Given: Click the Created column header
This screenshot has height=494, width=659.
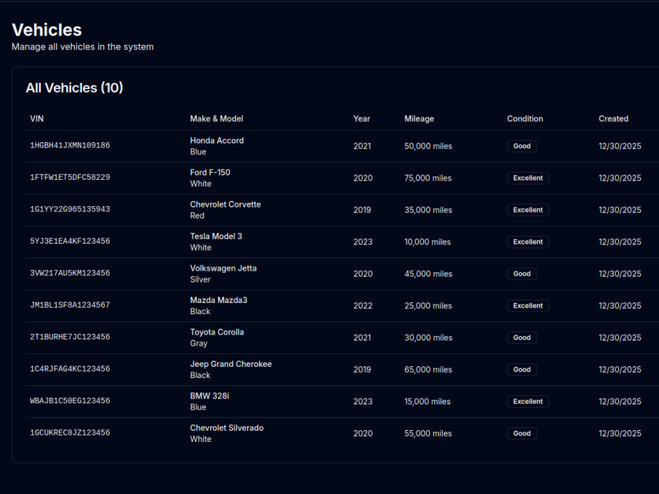Looking at the screenshot, I should 613,119.
